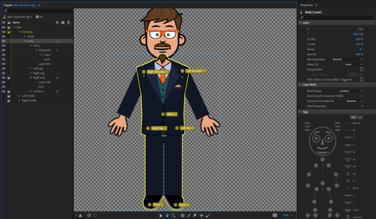Select the Hand tool in the toolbar
Screen dimensions: 376x219
pos(167,215)
